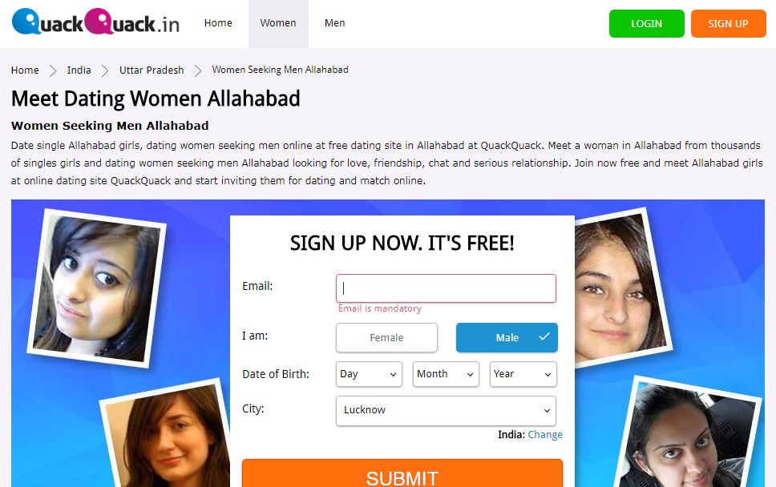Select Female gender option

386,338
